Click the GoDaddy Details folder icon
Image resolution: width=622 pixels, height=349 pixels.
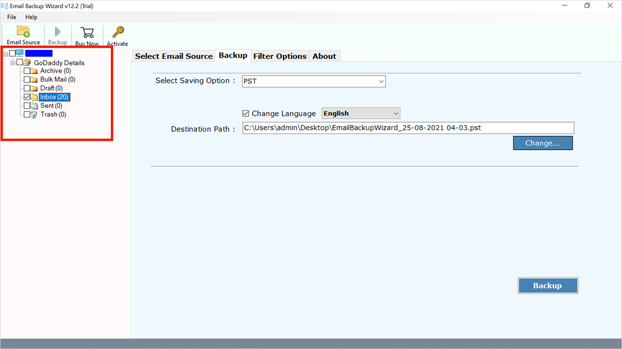tap(27, 63)
